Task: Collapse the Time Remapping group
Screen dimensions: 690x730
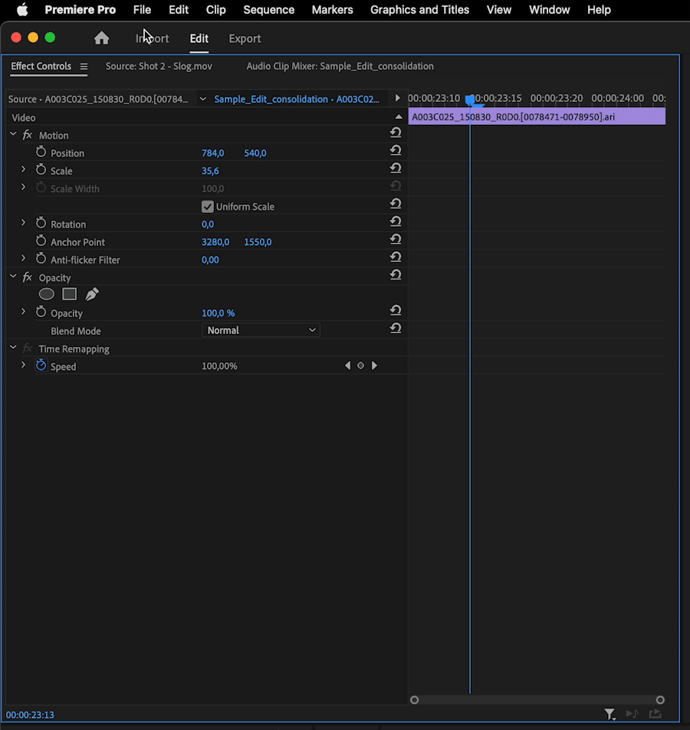Action: point(13,348)
